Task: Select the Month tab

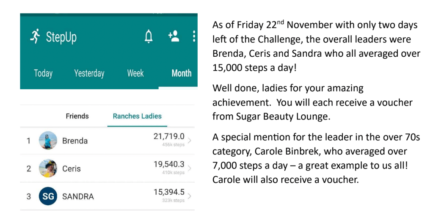Action: click(x=181, y=73)
